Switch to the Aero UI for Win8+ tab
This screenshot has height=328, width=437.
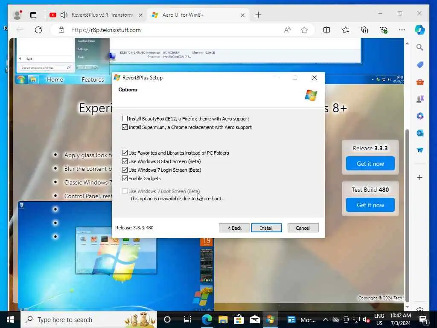[x=198, y=15]
